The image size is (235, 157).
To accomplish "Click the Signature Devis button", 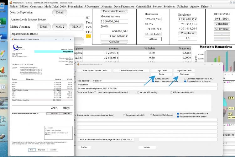I will pos(184,70).
